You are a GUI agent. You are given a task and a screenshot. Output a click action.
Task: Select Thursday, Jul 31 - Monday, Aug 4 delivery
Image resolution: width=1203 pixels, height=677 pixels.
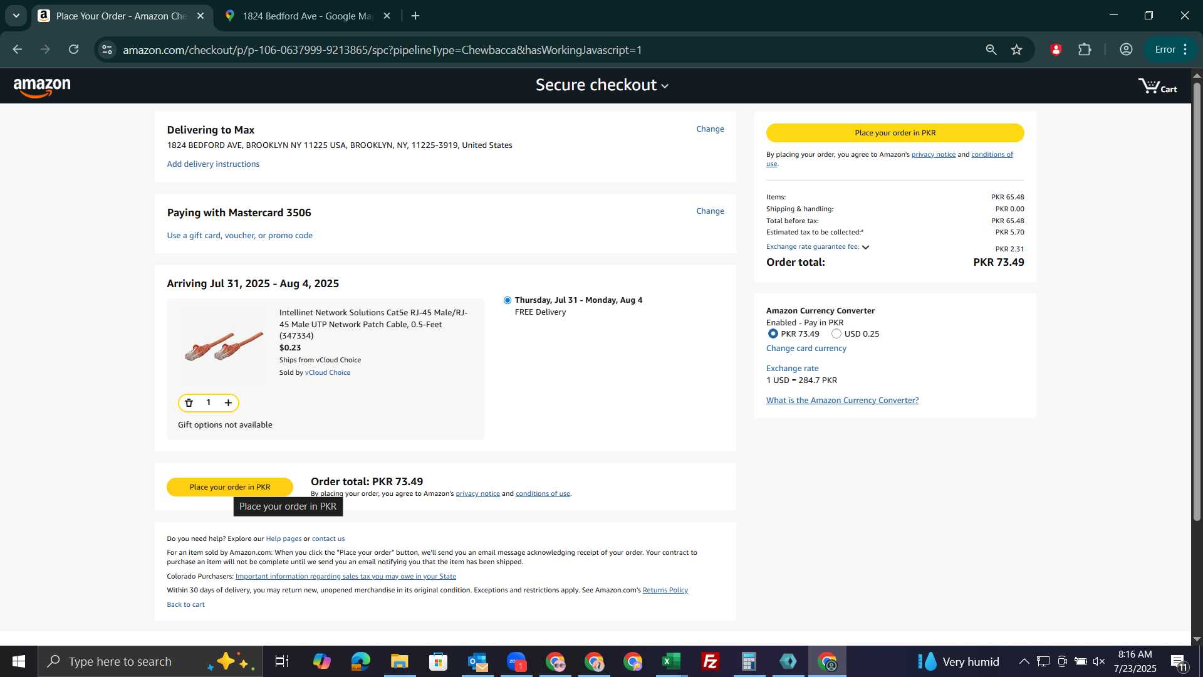click(x=508, y=300)
